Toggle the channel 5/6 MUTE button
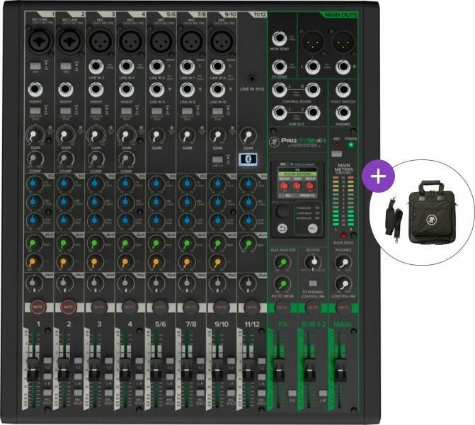475x425 pixels. pos(160,307)
